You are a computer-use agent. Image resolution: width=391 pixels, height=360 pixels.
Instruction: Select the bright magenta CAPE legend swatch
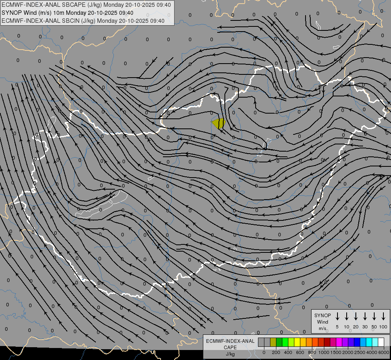(x=339, y=342)
